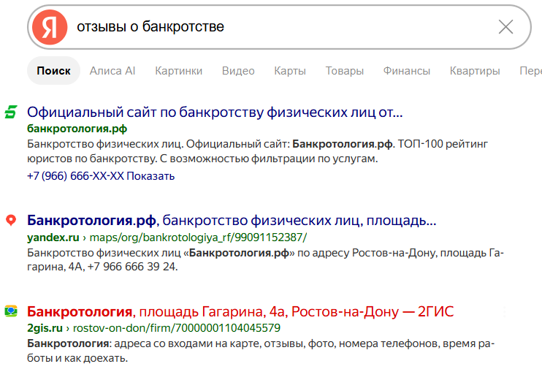Open the Товары tab

[x=345, y=71]
